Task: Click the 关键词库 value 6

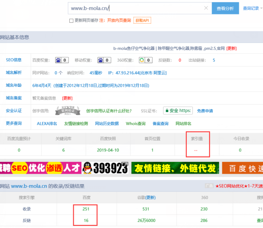Action: tap(64, 150)
